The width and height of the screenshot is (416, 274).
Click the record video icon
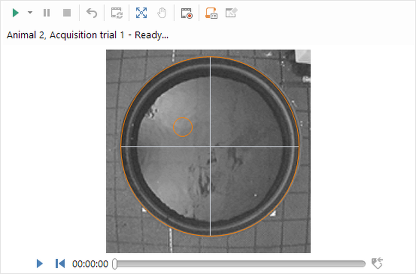click(187, 14)
